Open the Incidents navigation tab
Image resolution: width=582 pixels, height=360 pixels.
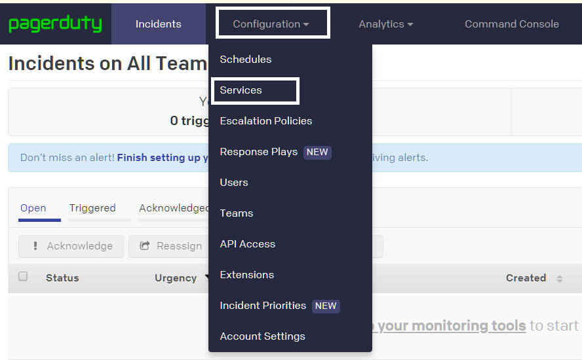point(158,24)
